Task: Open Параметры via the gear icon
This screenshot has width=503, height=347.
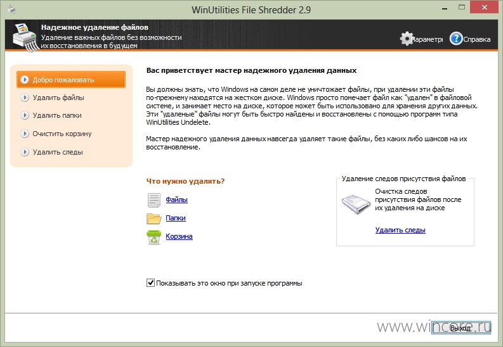Action: coord(407,39)
